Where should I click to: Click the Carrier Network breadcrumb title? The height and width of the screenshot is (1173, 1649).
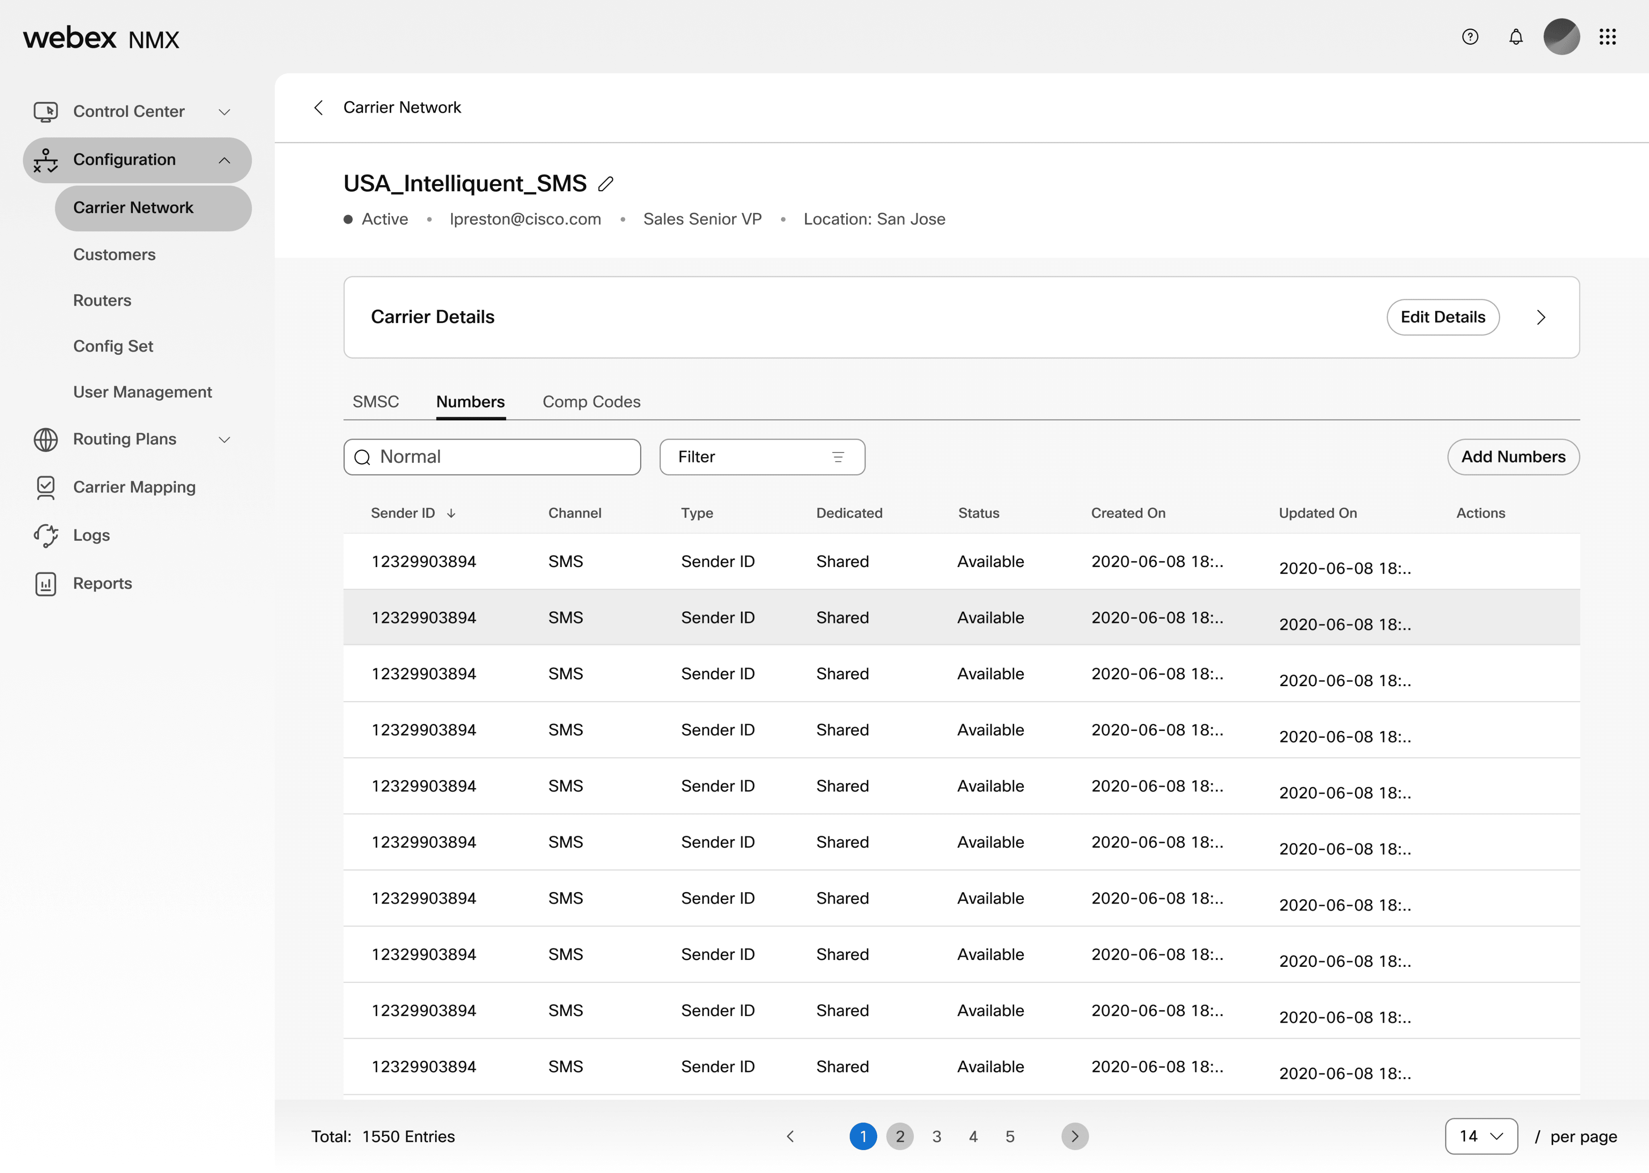[402, 108]
